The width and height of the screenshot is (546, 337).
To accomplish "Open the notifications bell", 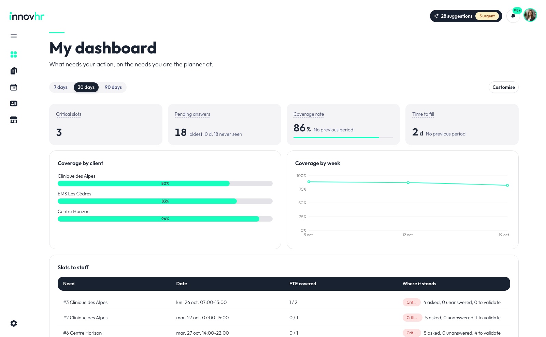I will tap(513, 16).
